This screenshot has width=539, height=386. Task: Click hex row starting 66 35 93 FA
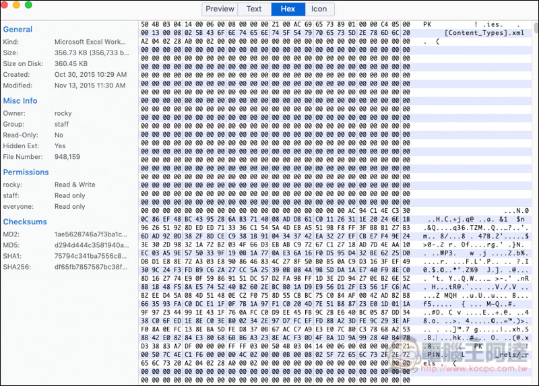pyautogui.click(x=276, y=304)
